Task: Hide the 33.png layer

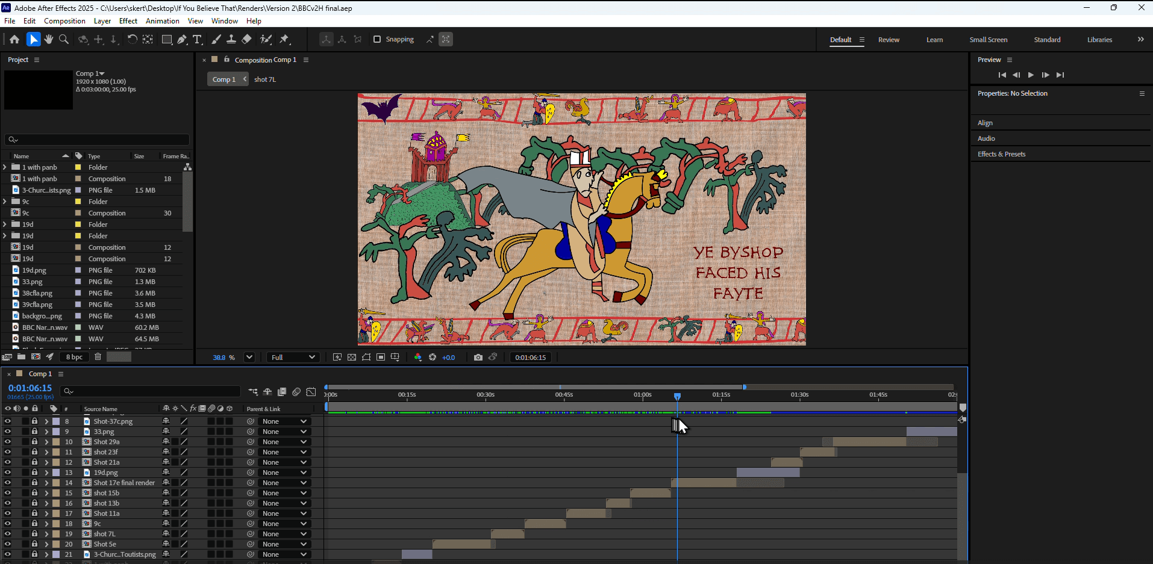Action: point(8,432)
